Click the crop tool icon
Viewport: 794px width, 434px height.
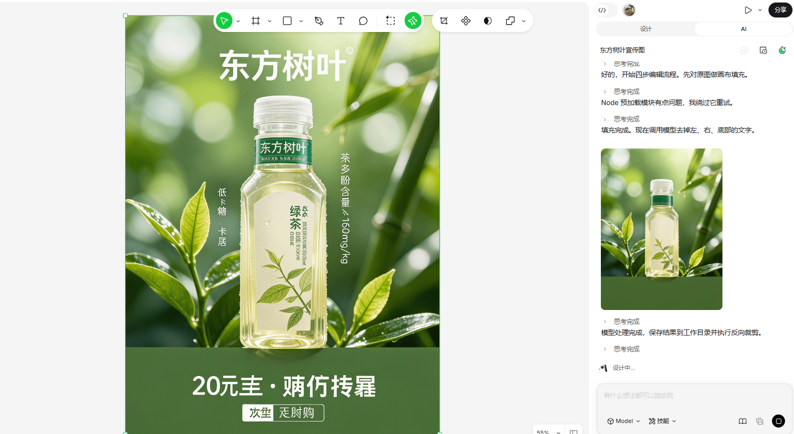pos(444,20)
